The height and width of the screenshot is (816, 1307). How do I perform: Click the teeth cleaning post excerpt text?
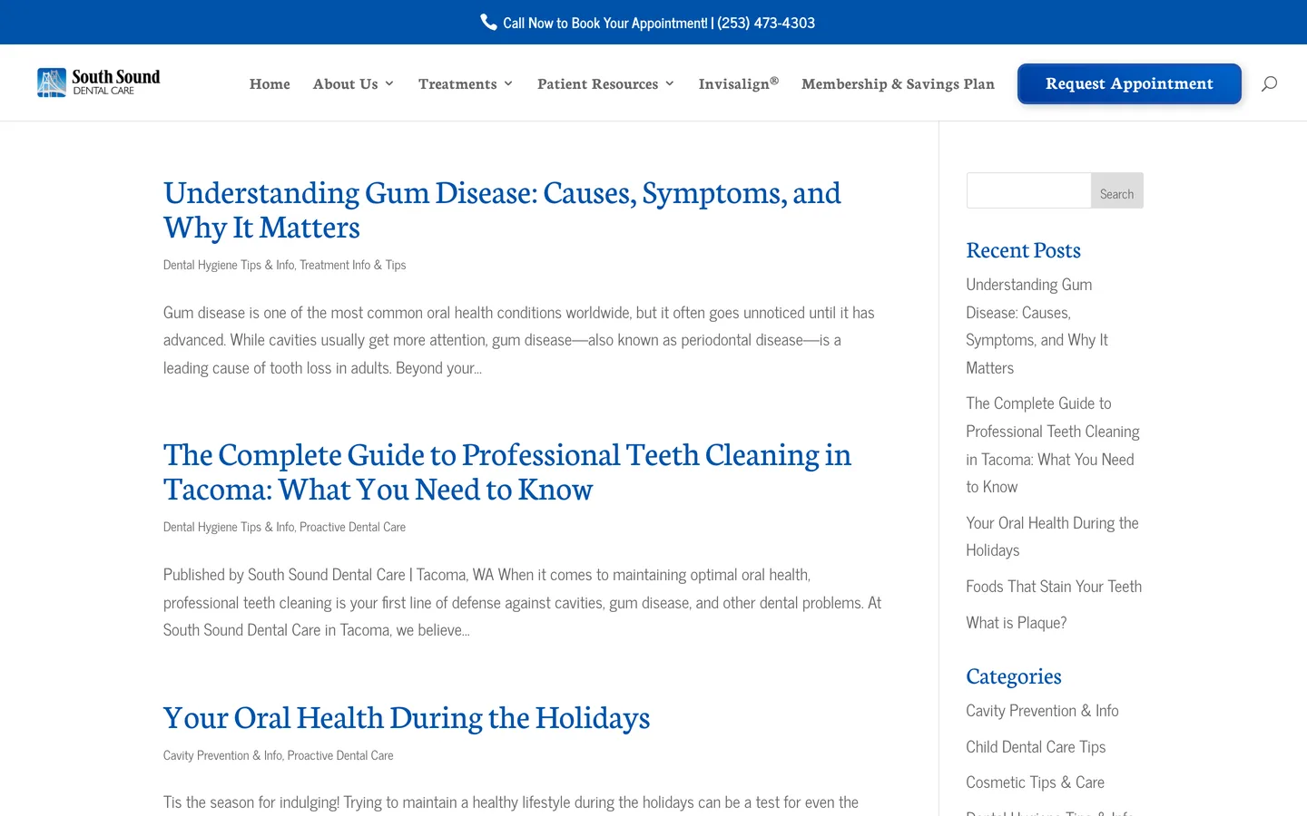[523, 602]
